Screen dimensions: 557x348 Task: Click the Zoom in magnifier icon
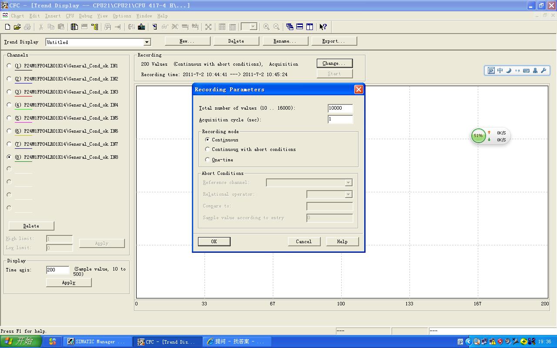click(x=266, y=27)
